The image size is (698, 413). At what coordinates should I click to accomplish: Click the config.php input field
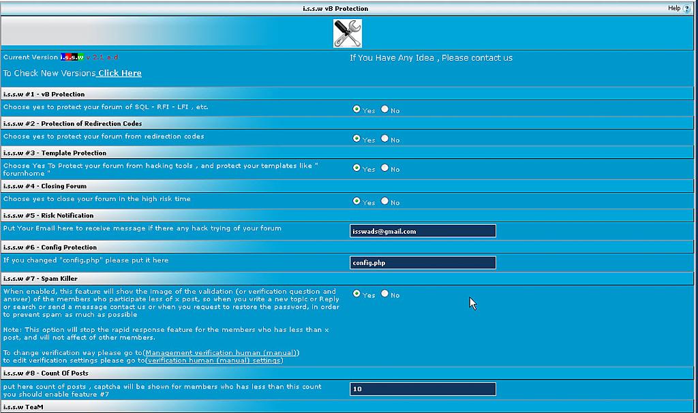click(x=423, y=262)
